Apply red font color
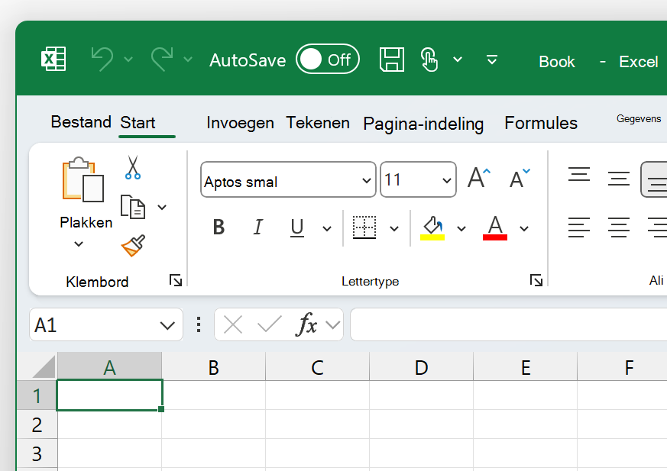 [495, 227]
